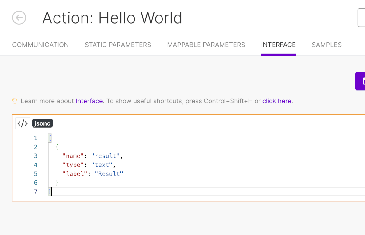Place cursor on the "name" key
Screen dimensions: 365x235
pyautogui.click(x=73, y=156)
